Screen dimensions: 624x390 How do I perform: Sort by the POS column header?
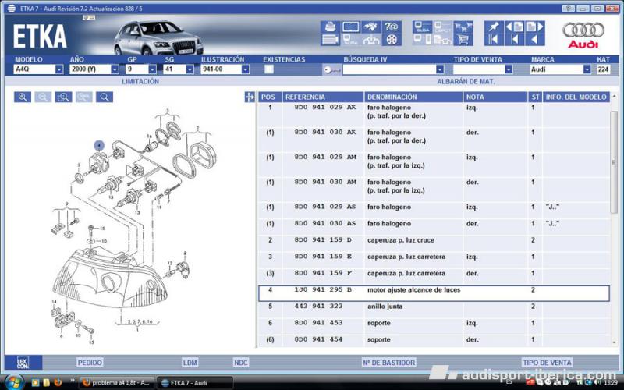tap(270, 97)
